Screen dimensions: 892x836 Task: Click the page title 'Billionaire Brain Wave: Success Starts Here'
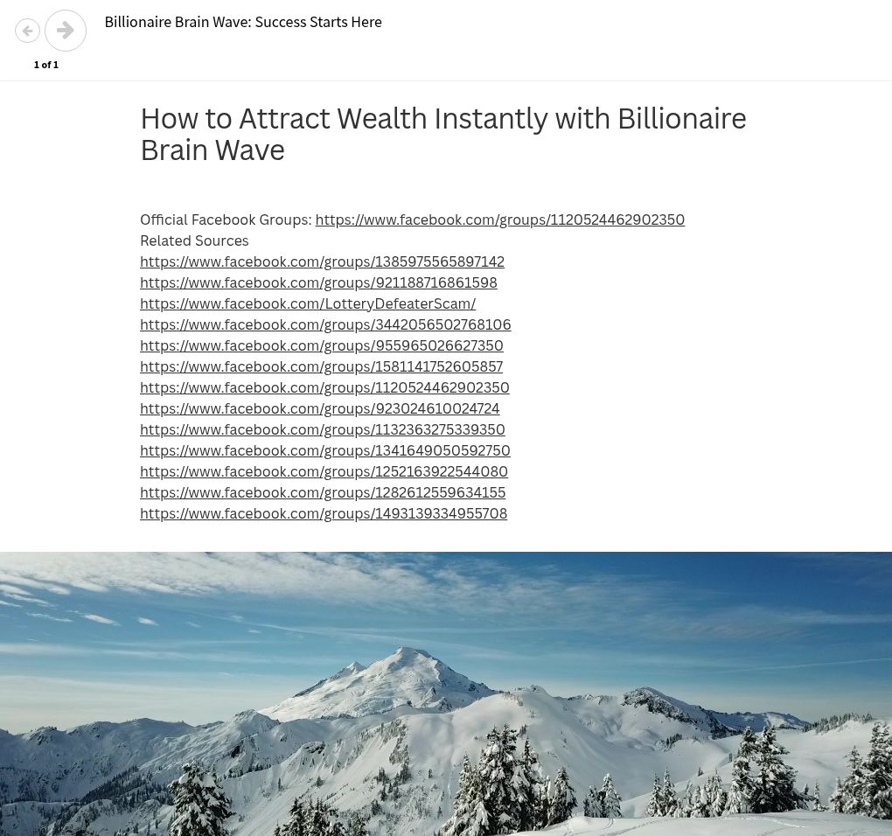pos(243,23)
